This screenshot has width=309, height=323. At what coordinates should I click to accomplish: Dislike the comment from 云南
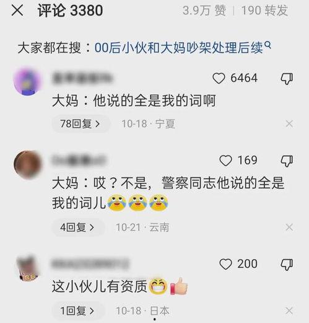pyautogui.click(x=287, y=161)
